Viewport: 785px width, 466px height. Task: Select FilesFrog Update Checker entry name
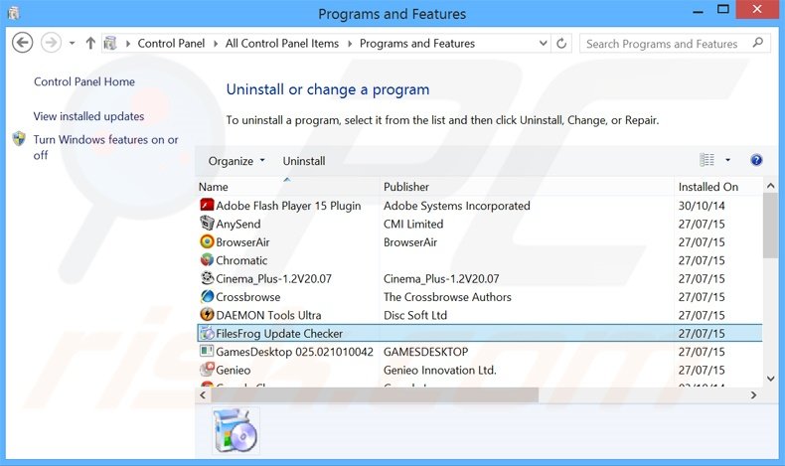pos(279,334)
